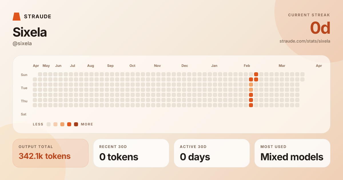Screen dimensions: 343x180
Task: Click the @sixela username handle
Action: (22, 43)
